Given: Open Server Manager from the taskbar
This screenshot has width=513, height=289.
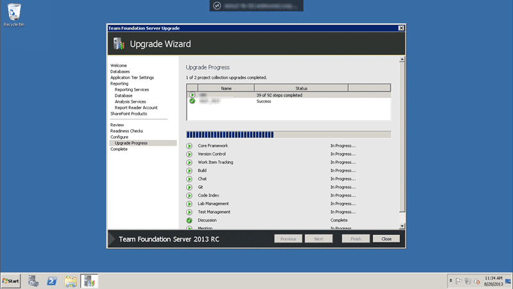Looking at the screenshot, I should pyautogui.click(x=33, y=281).
